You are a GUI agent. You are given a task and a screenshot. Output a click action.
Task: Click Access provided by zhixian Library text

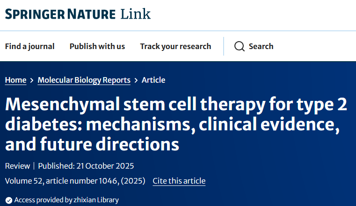66,200
